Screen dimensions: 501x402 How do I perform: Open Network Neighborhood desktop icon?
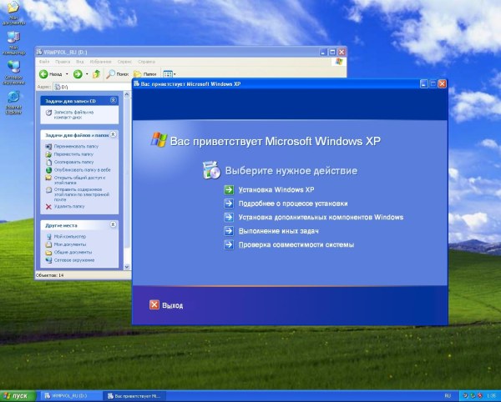13,67
